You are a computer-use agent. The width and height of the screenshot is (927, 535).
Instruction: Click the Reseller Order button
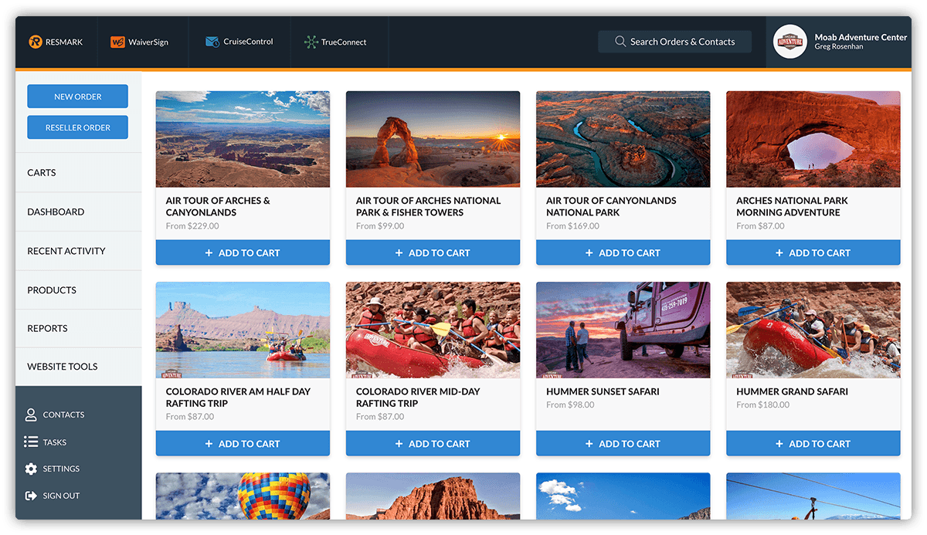(x=78, y=127)
